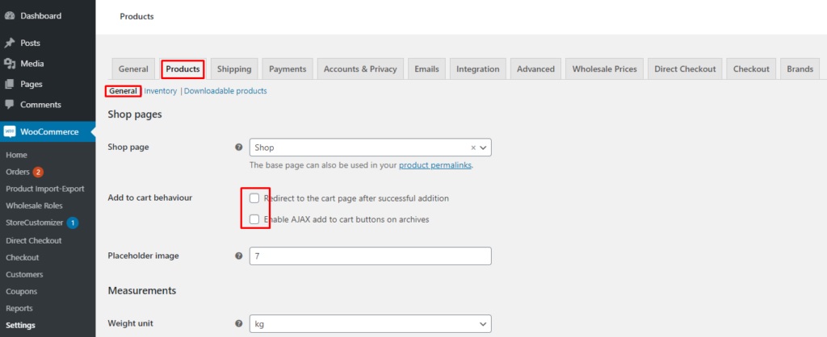
Task: Enable redirect to cart page checkbox
Action: coord(254,198)
